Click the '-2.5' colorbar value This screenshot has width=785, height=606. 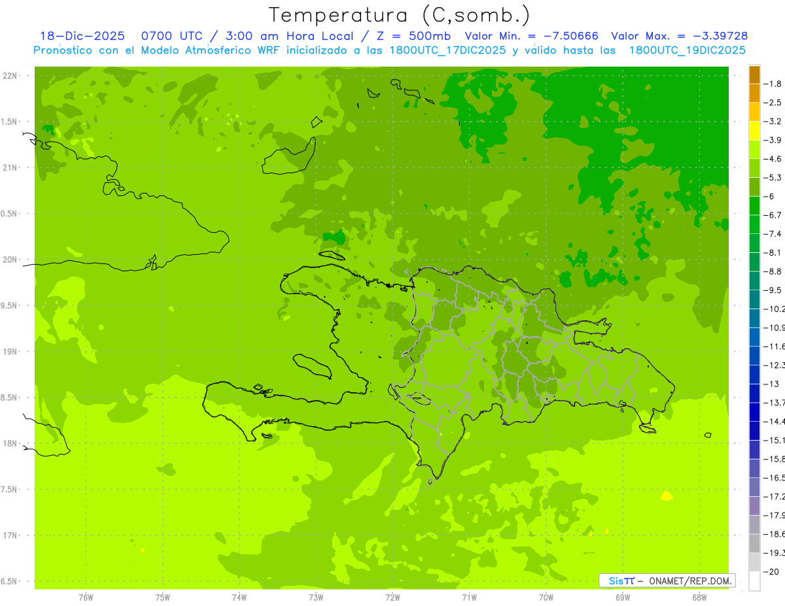(x=773, y=103)
